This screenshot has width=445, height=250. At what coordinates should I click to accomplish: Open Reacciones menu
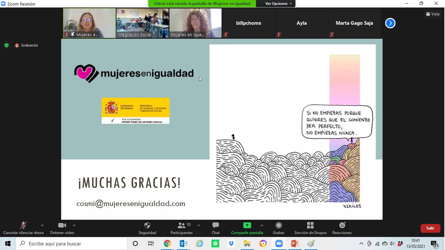[x=342, y=228]
